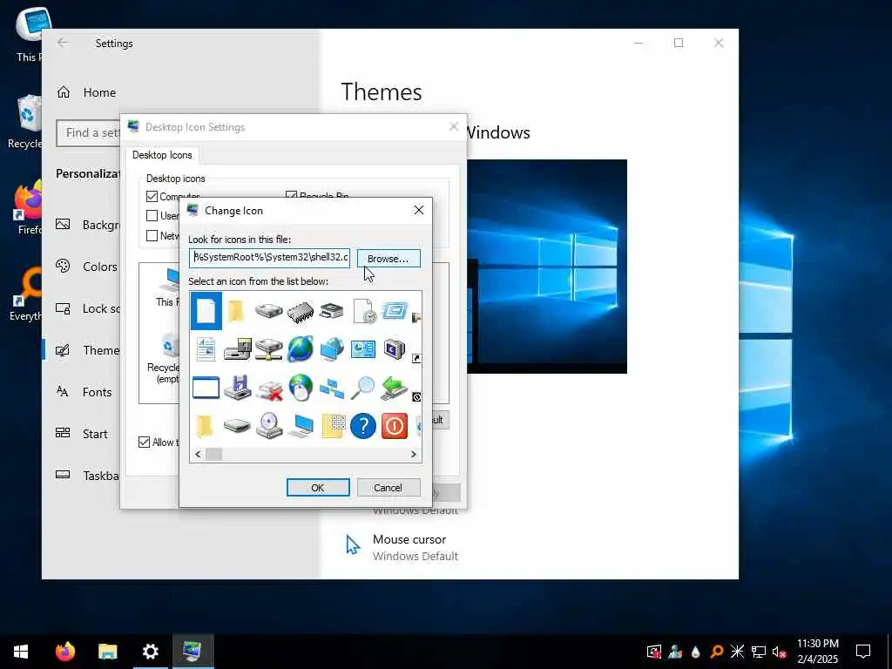This screenshot has width=892, height=669.
Task: Confirm icon choice with OK
Action: click(318, 488)
